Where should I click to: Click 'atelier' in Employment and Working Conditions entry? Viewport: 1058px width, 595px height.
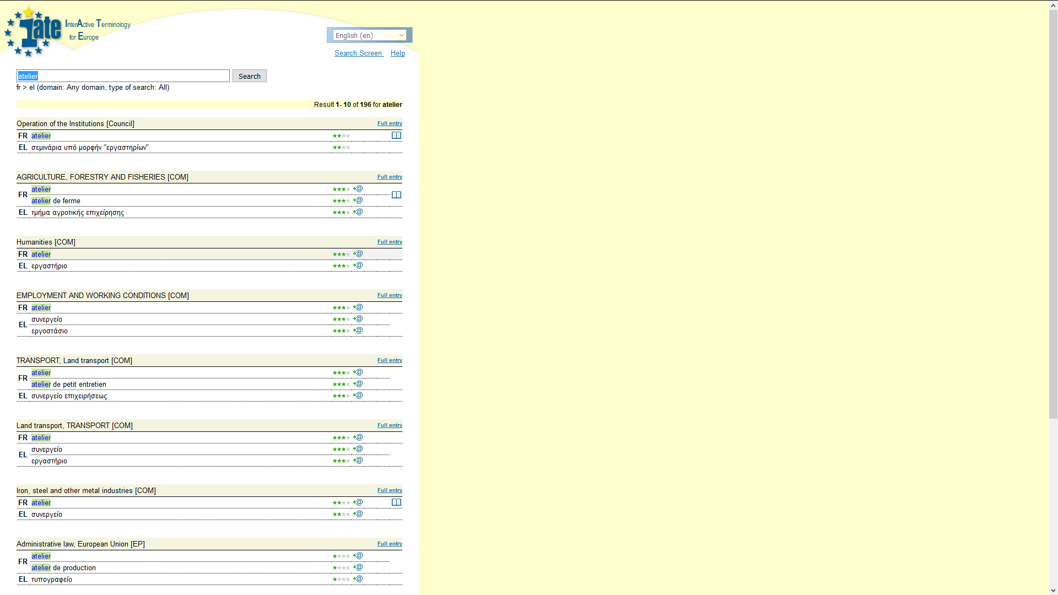coord(41,308)
